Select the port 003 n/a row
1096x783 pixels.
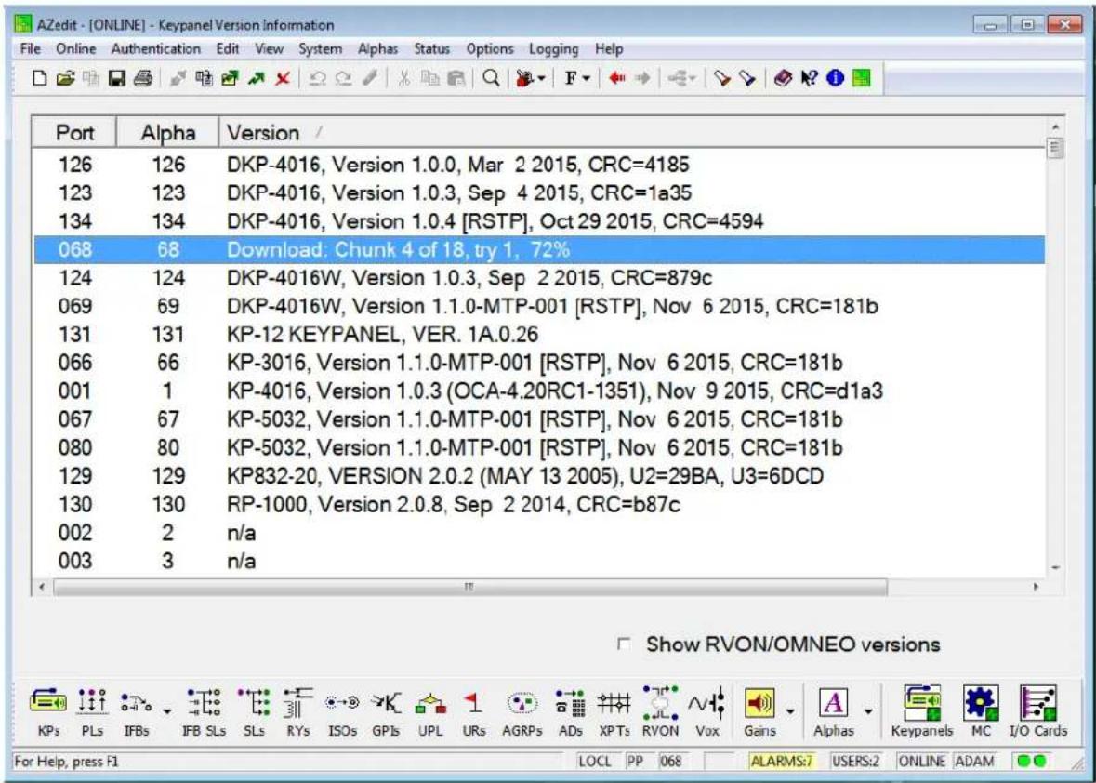click(x=539, y=561)
